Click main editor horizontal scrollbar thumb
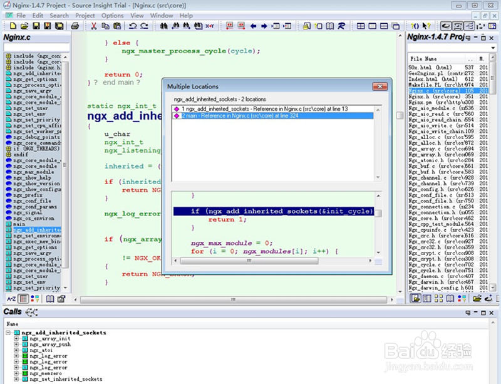 pyautogui.click(x=233, y=299)
